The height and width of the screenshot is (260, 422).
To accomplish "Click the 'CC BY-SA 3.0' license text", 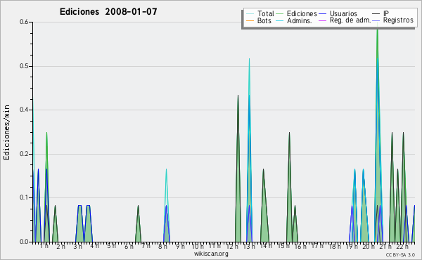I will coord(400,255).
